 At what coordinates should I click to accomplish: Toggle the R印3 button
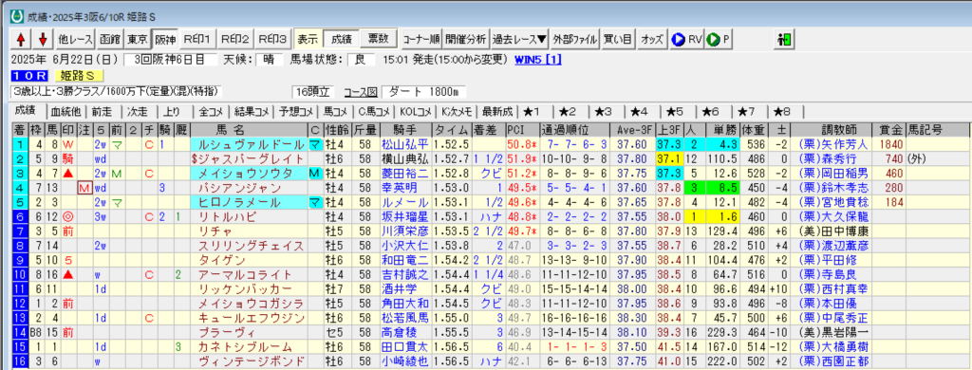tap(272, 39)
